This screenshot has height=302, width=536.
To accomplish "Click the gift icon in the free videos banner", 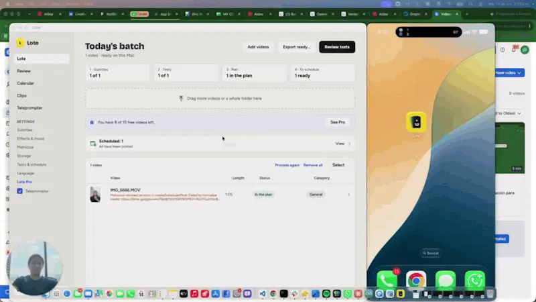I will click(x=92, y=122).
